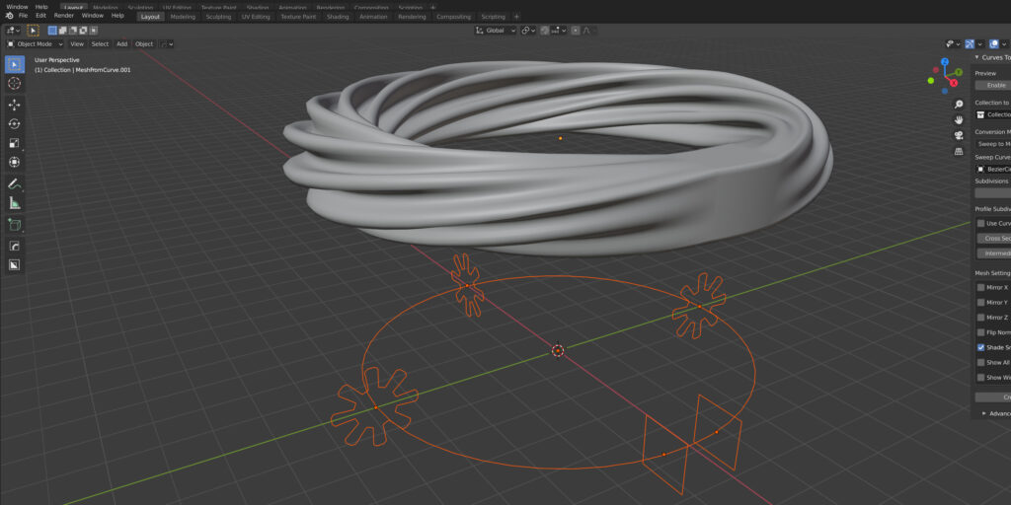Open the Edit menu

pyautogui.click(x=40, y=16)
